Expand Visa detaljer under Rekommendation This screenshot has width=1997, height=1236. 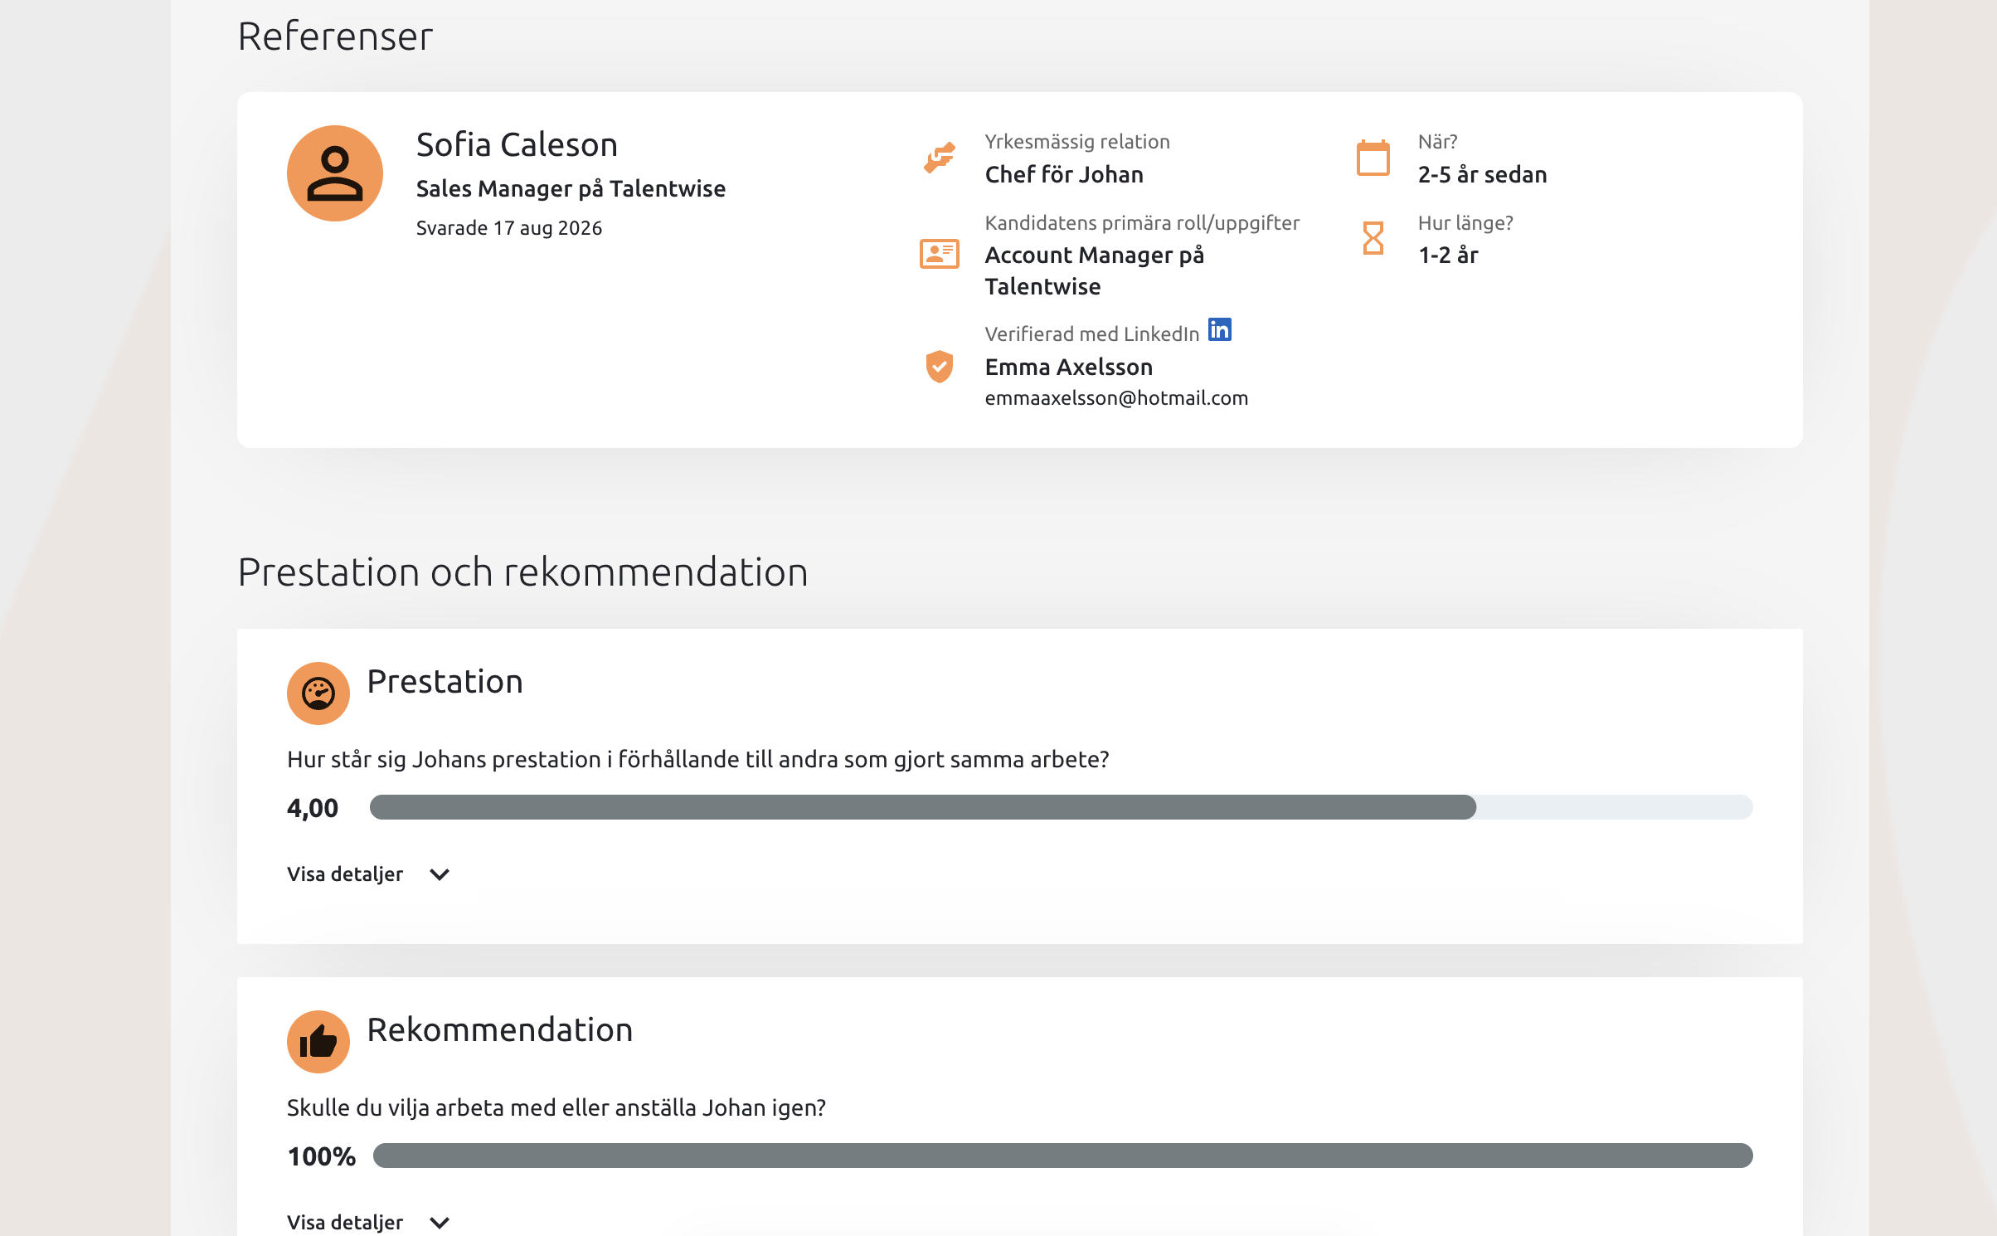(x=368, y=1223)
